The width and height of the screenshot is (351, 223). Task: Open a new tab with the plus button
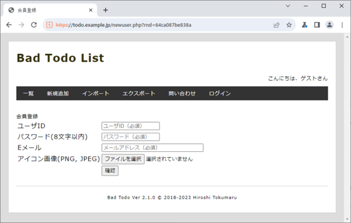(x=105, y=10)
